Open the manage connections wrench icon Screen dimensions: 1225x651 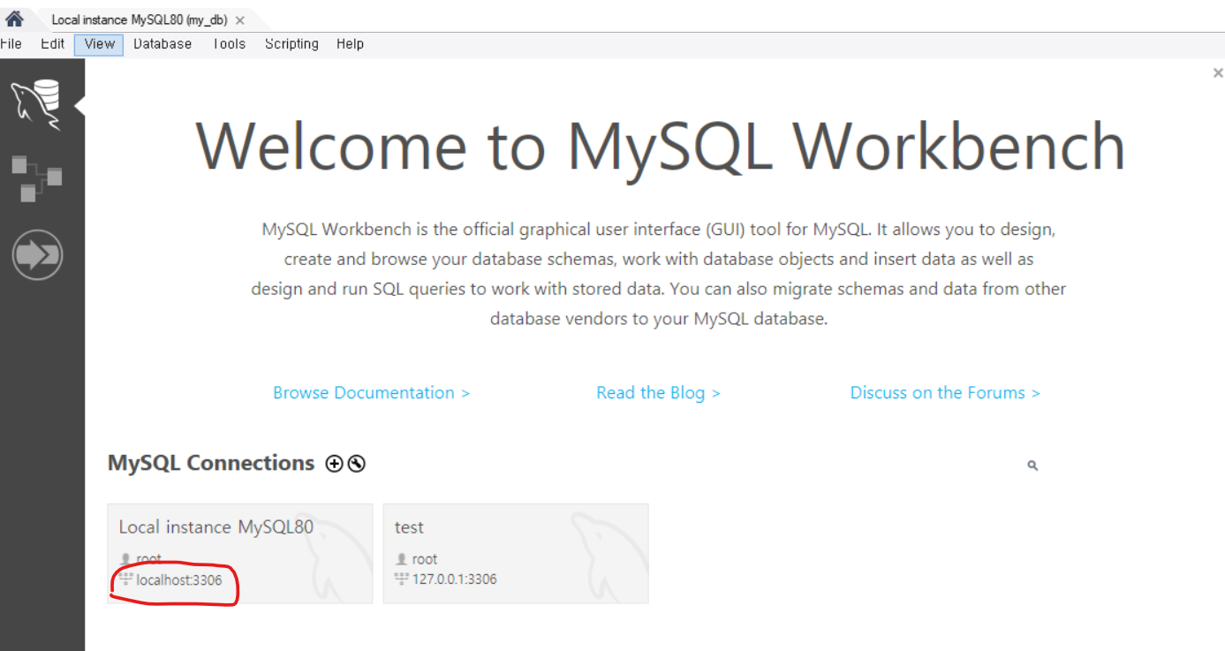[357, 464]
